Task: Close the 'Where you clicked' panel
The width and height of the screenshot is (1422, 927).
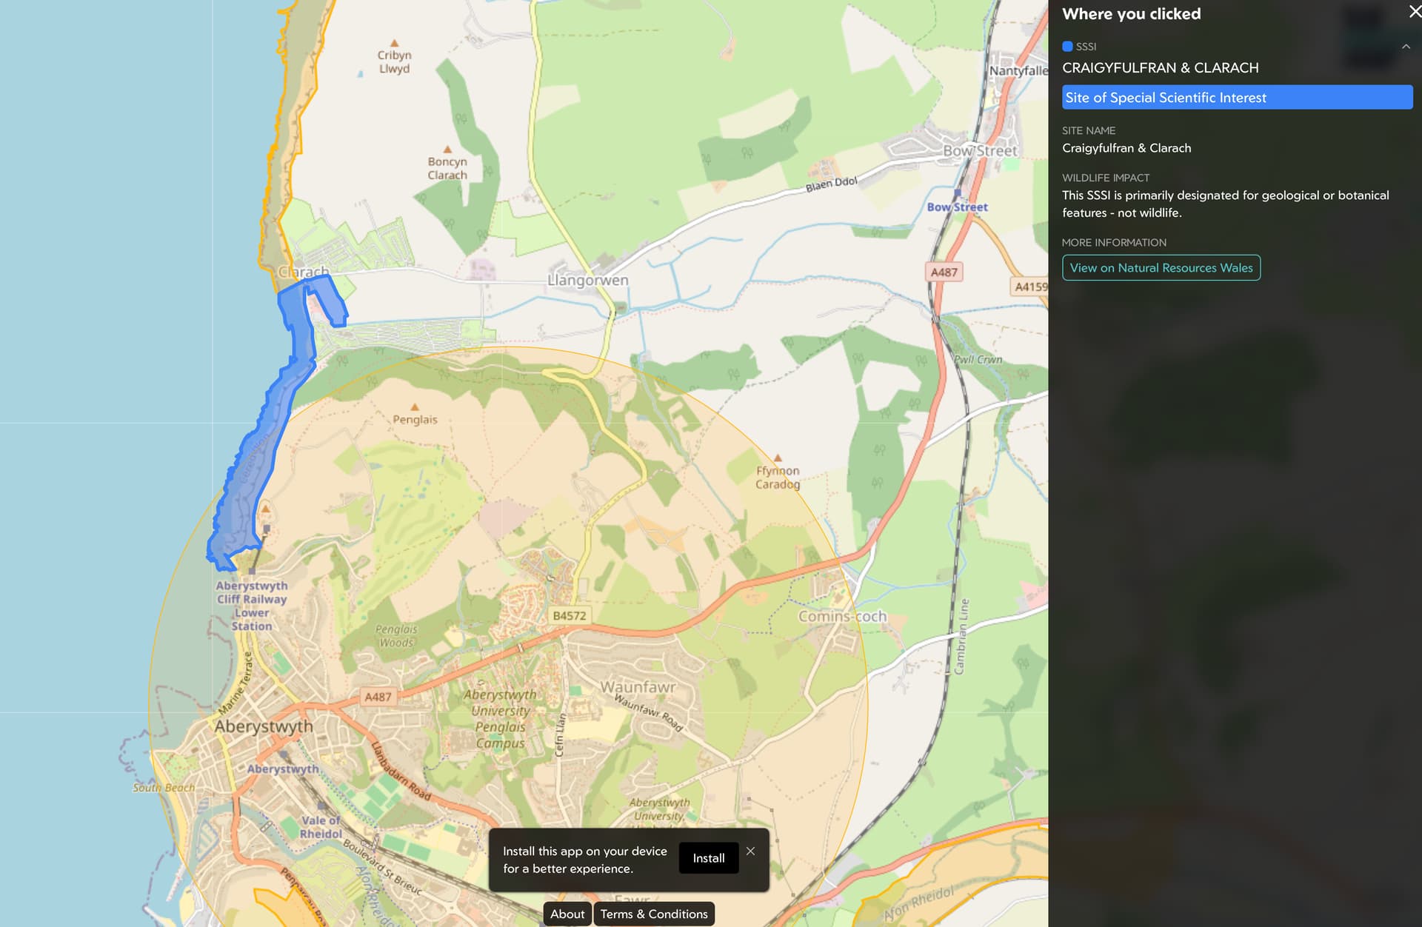Action: pyautogui.click(x=1413, y=12)
